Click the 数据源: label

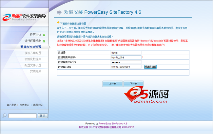click(62, 53)
